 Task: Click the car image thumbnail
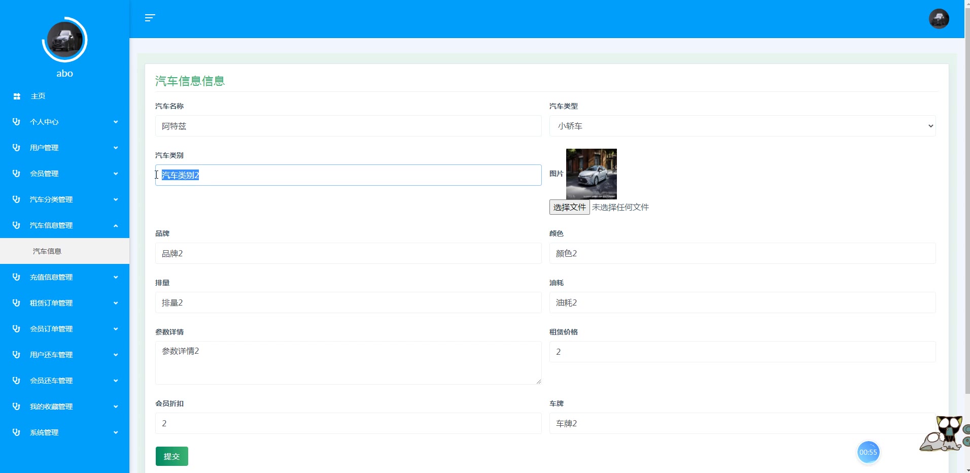(x=592, y=174)
